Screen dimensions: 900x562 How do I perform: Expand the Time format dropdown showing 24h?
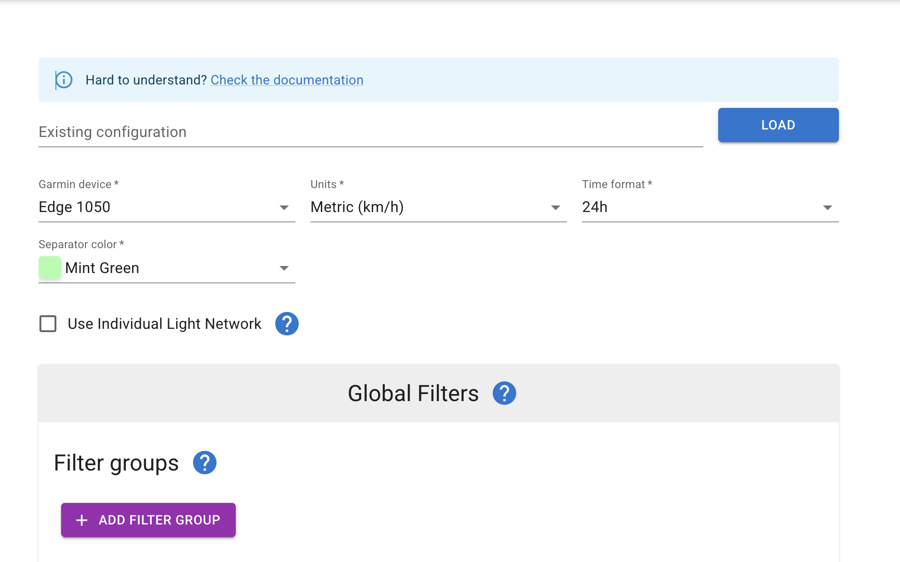(700, 207)
